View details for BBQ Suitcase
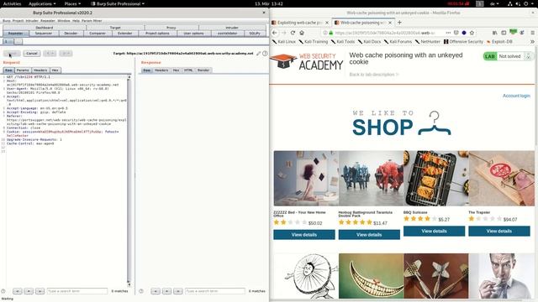 (x=434, y=232)
